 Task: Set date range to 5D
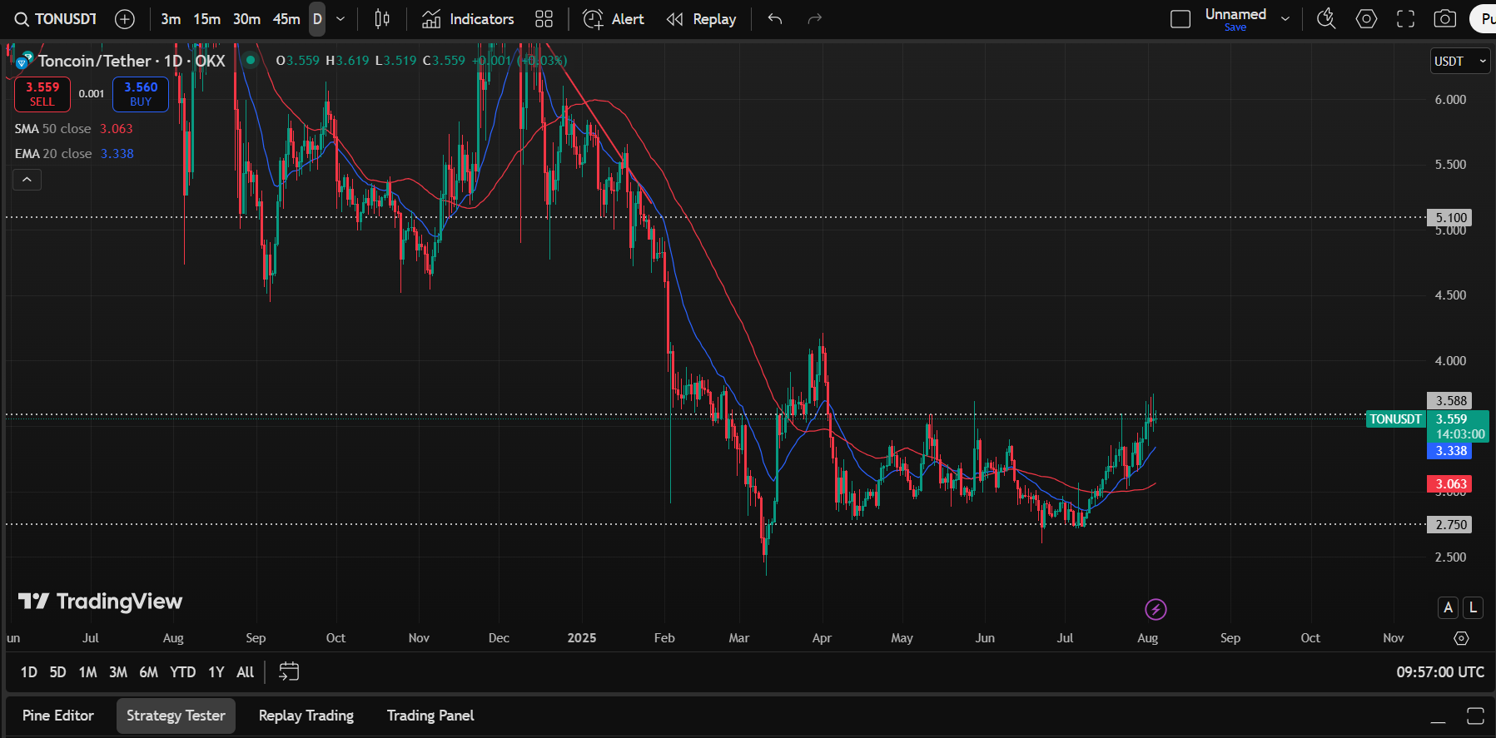click(57, 672)
